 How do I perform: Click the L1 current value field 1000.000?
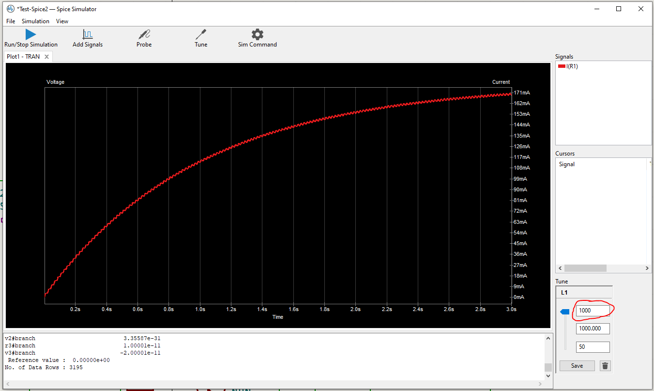(x=593, y=328)
